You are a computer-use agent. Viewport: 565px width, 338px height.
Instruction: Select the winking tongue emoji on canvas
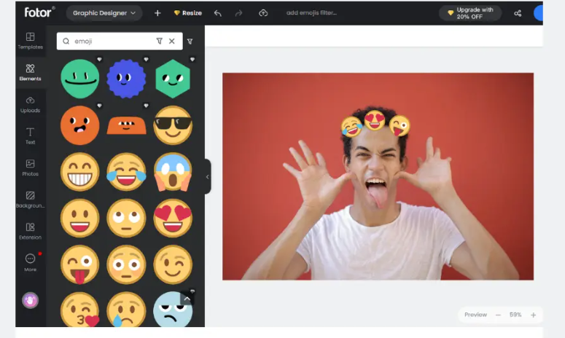(x=400, y=125)
